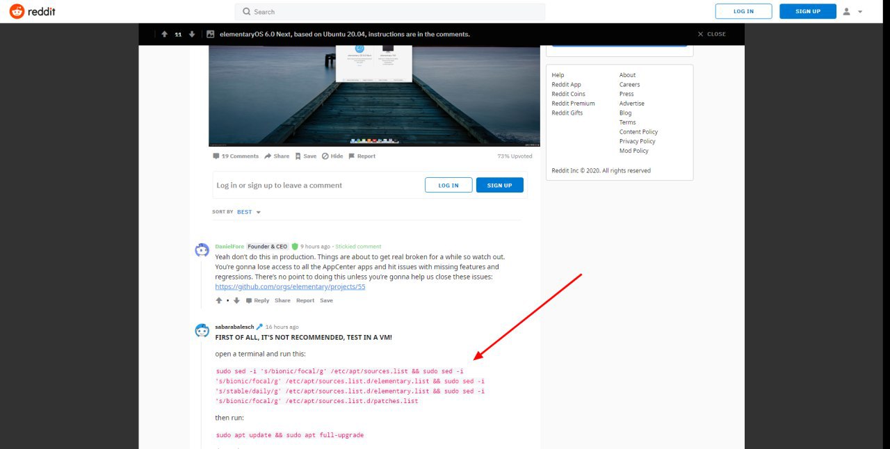This screenshot has height=449, width=890.
Task: Focus the Reddit search field
Action: 390,12
